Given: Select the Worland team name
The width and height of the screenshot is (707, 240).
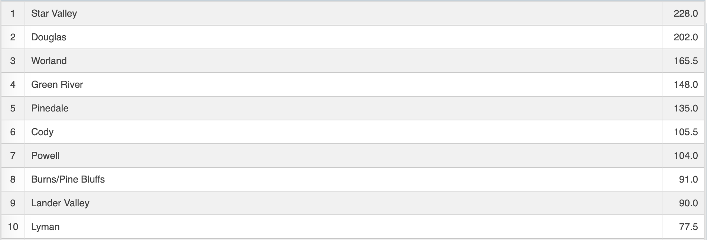Looking at the screenshot, I should point(49,61).
